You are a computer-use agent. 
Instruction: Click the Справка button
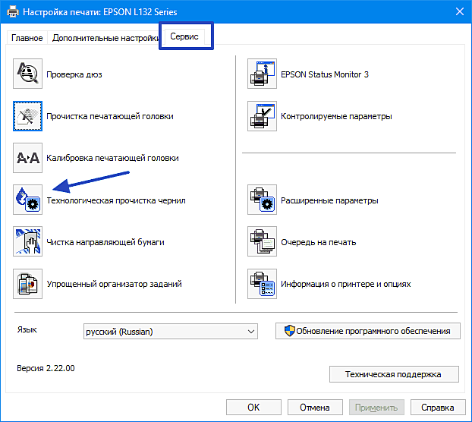click(438, 408)
